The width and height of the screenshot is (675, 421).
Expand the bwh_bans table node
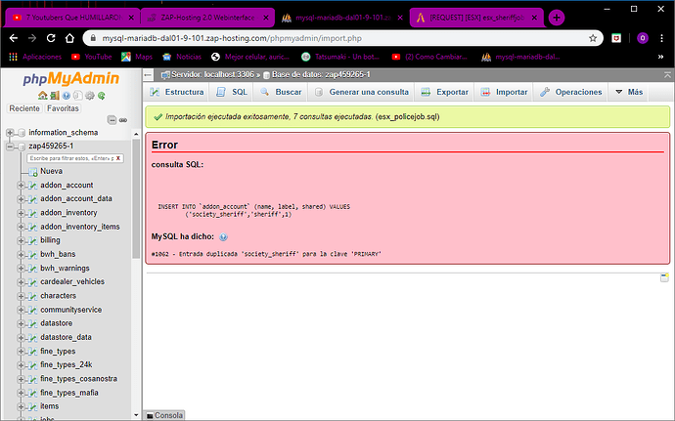21,255
